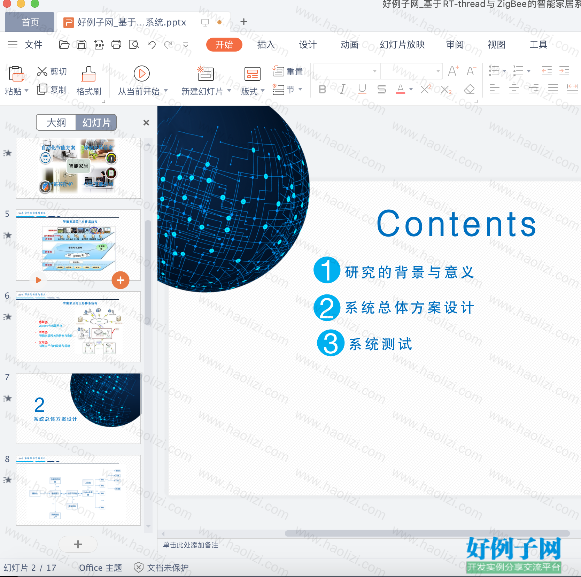Screen dimensions: 581x577
Task: Click the new slide 新建幻灯片 icon
Action: 205,74
